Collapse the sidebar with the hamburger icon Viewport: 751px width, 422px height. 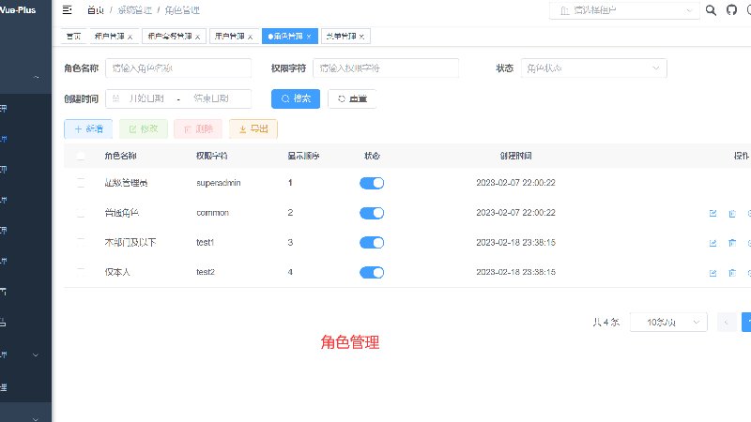pyautogui.click(x=67, y=9)
